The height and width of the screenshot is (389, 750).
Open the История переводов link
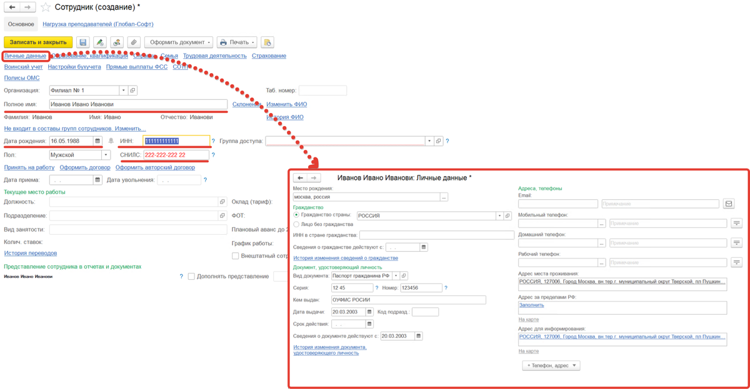[31, 253]
